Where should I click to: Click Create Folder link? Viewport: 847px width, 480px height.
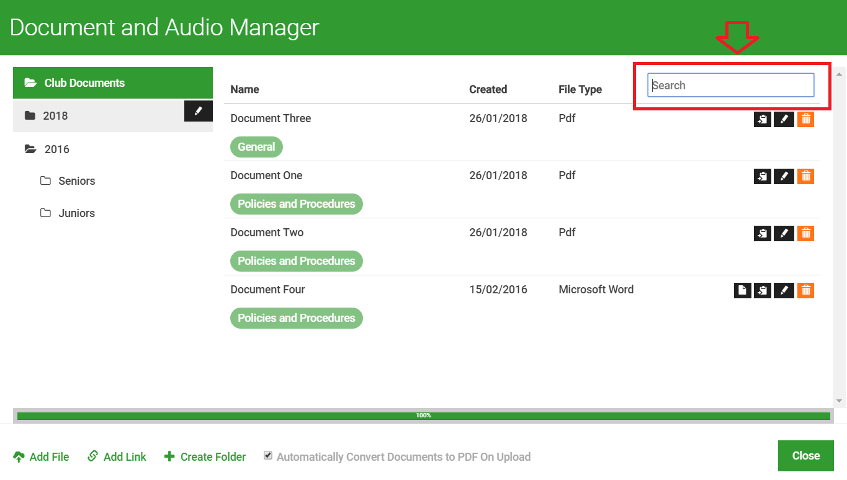pyautogui.click(x=205, y=456)
